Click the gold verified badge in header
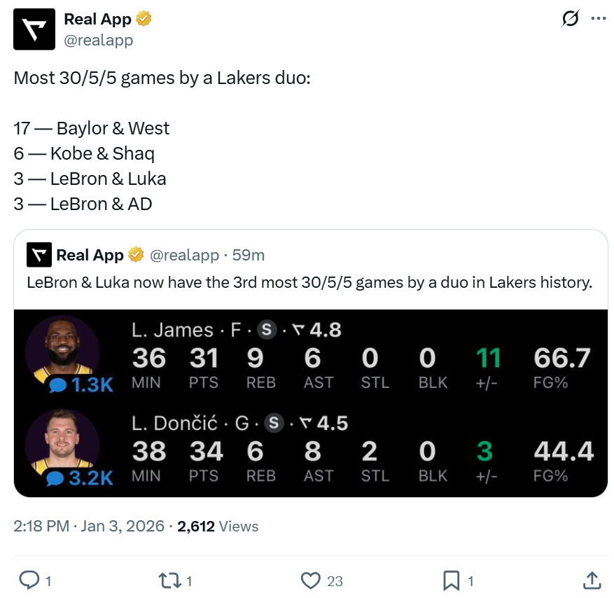The image size is (614, 598). [x=144, y=20]
